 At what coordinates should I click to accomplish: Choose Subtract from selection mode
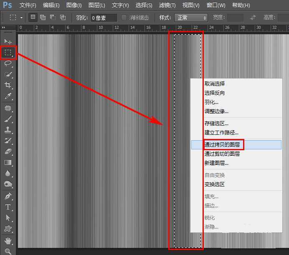(53, 18)
